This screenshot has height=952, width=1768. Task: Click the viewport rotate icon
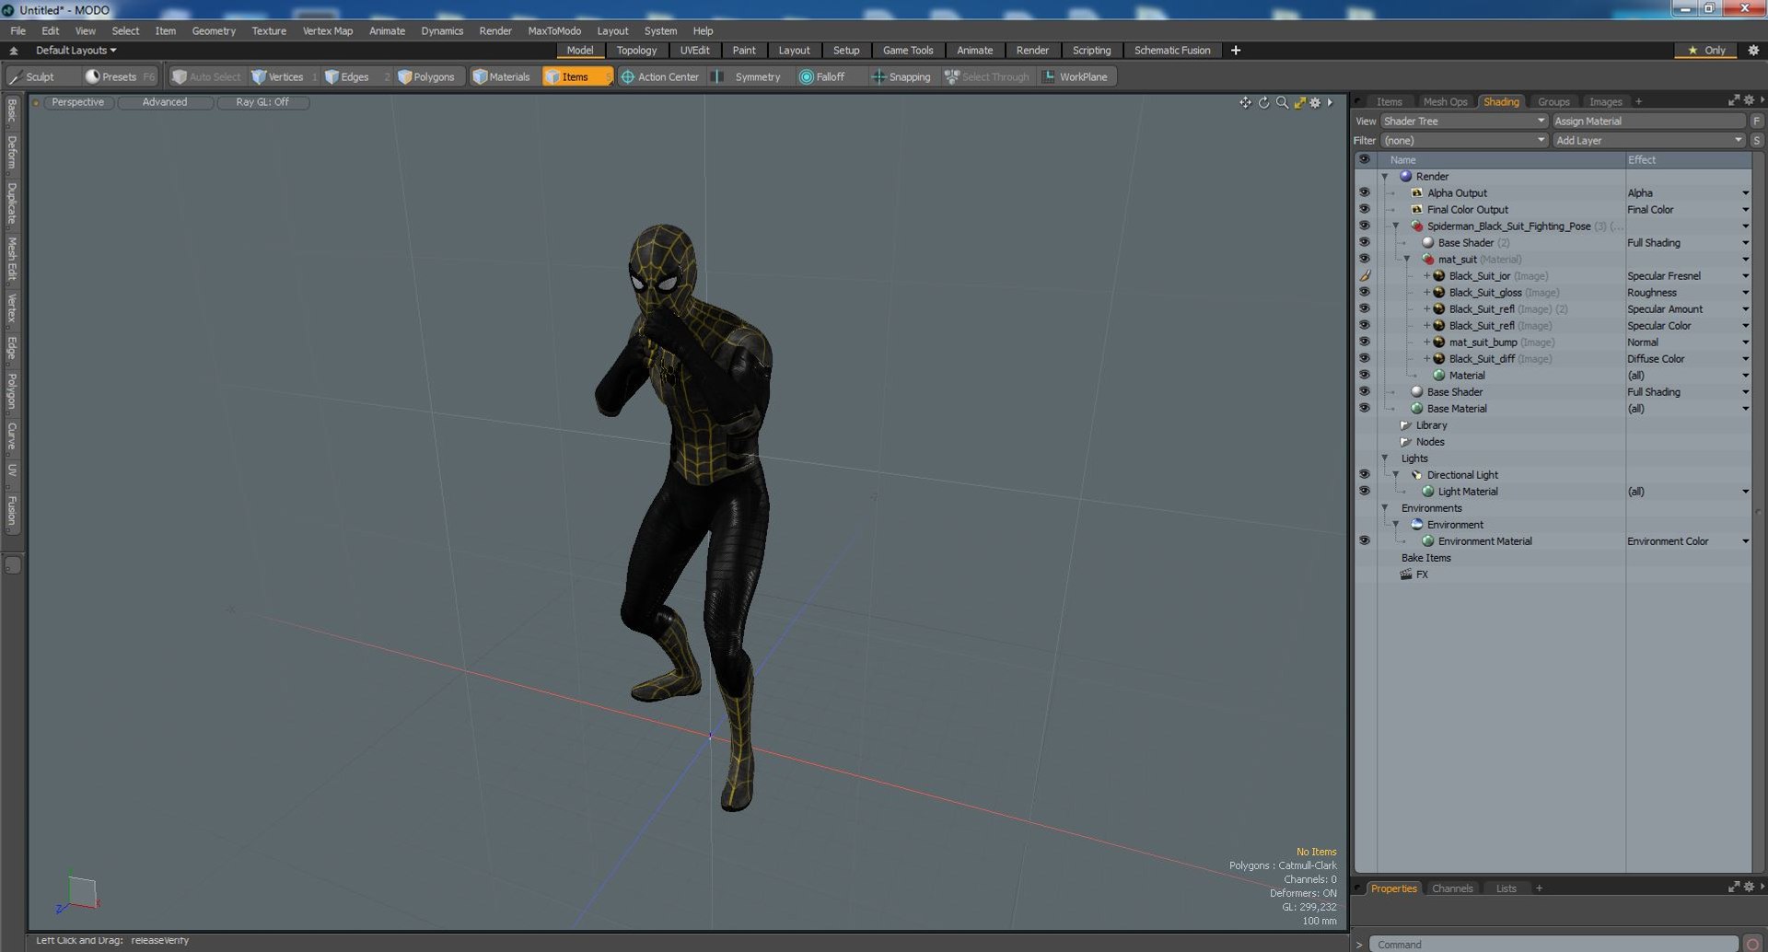pos(1263,103)
